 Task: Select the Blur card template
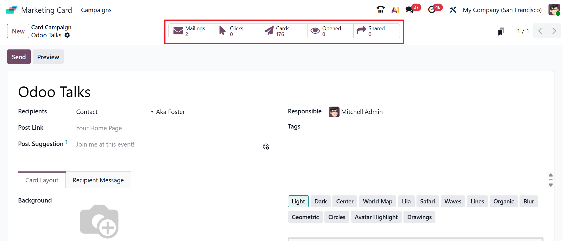click(529, 201)
